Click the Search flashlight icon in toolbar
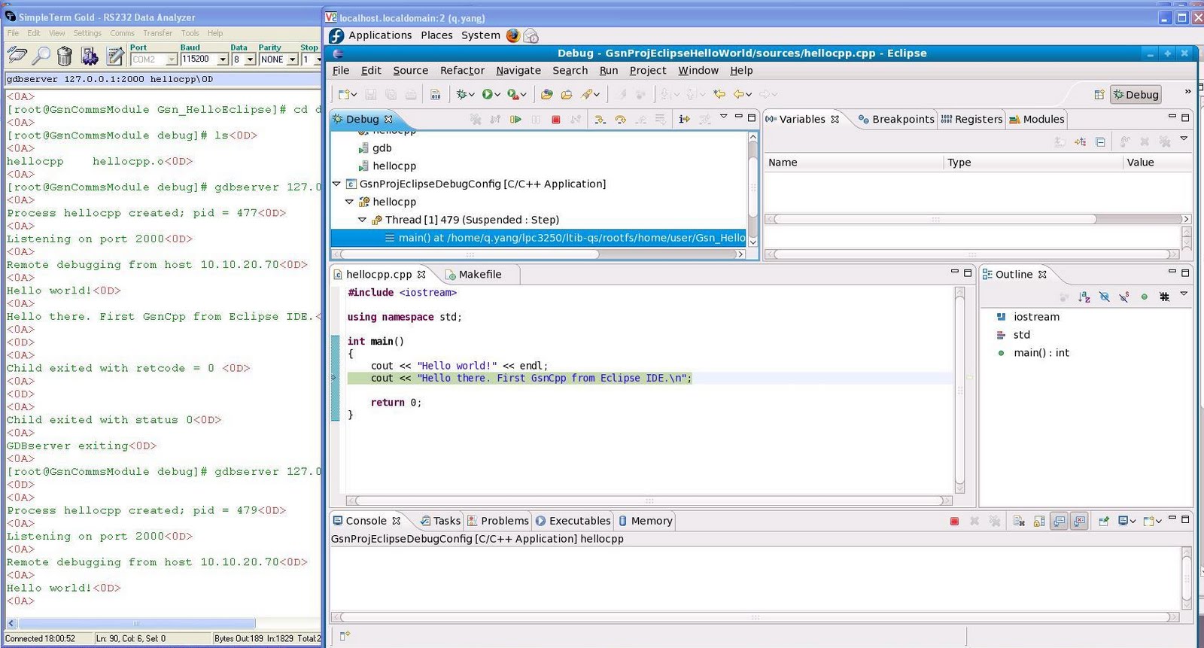Screen dimensions: 1204x648 (x=588, y=94)
